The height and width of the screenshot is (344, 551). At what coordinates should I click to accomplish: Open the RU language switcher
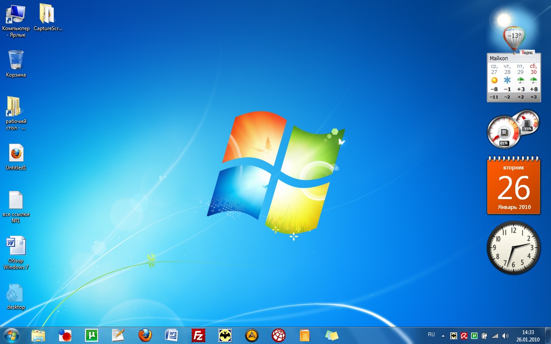click(x=431, y=334)
